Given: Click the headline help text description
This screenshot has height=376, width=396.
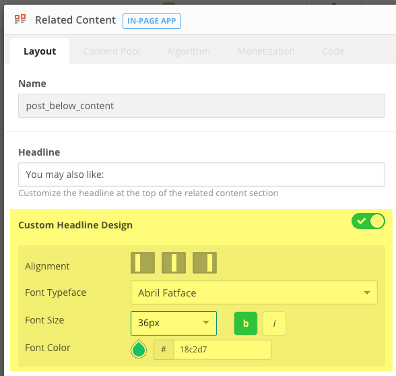Looking at the screenshot, I should [148, 193].
